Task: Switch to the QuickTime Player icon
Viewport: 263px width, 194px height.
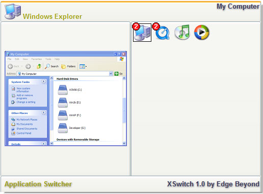Action: [162, 33]
